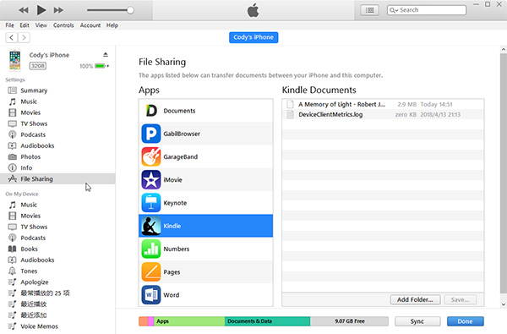Click the scrollbar down arrow on right
Screen dimensions: 507x334
[503, 304]
